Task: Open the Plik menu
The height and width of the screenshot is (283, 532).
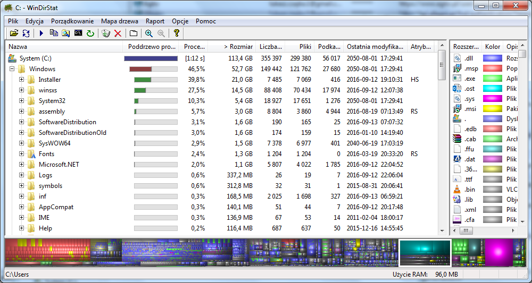Action: pyautogui.click(x=13, y=21)
